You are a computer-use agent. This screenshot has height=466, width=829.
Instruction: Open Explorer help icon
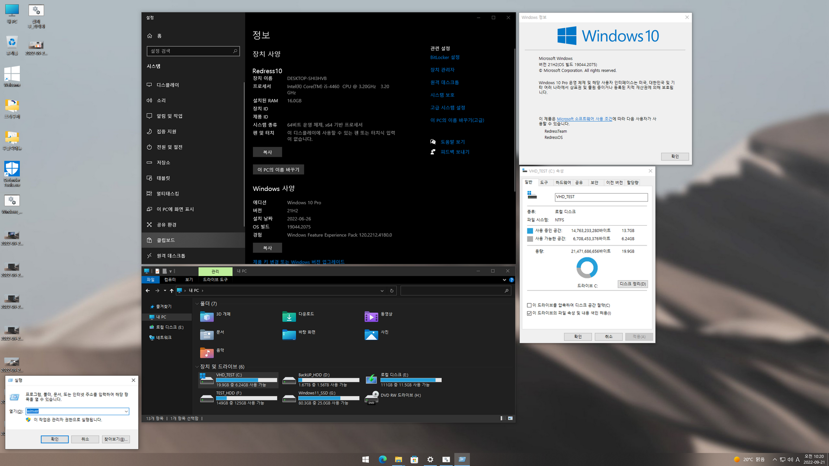coord(512,280)
